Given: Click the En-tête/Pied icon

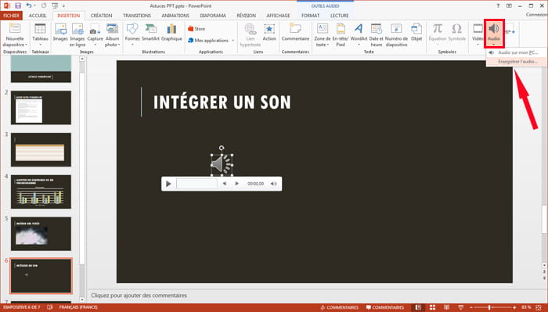Looking at the screenshot, I should coord(341,35).
